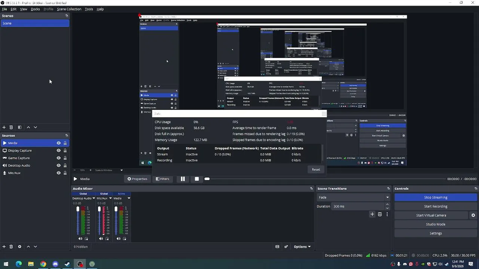Image resolution: width=479 pixels, height=269 pixels.
Task: Adjust the Desktop Audio volume fader
Action: [x=78, y=209]
